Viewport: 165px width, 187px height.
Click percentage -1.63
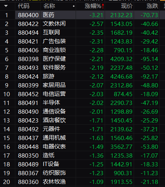click(x=96, y=138)
